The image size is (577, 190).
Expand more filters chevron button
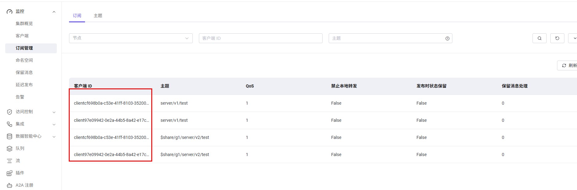[x=573, y=38]
